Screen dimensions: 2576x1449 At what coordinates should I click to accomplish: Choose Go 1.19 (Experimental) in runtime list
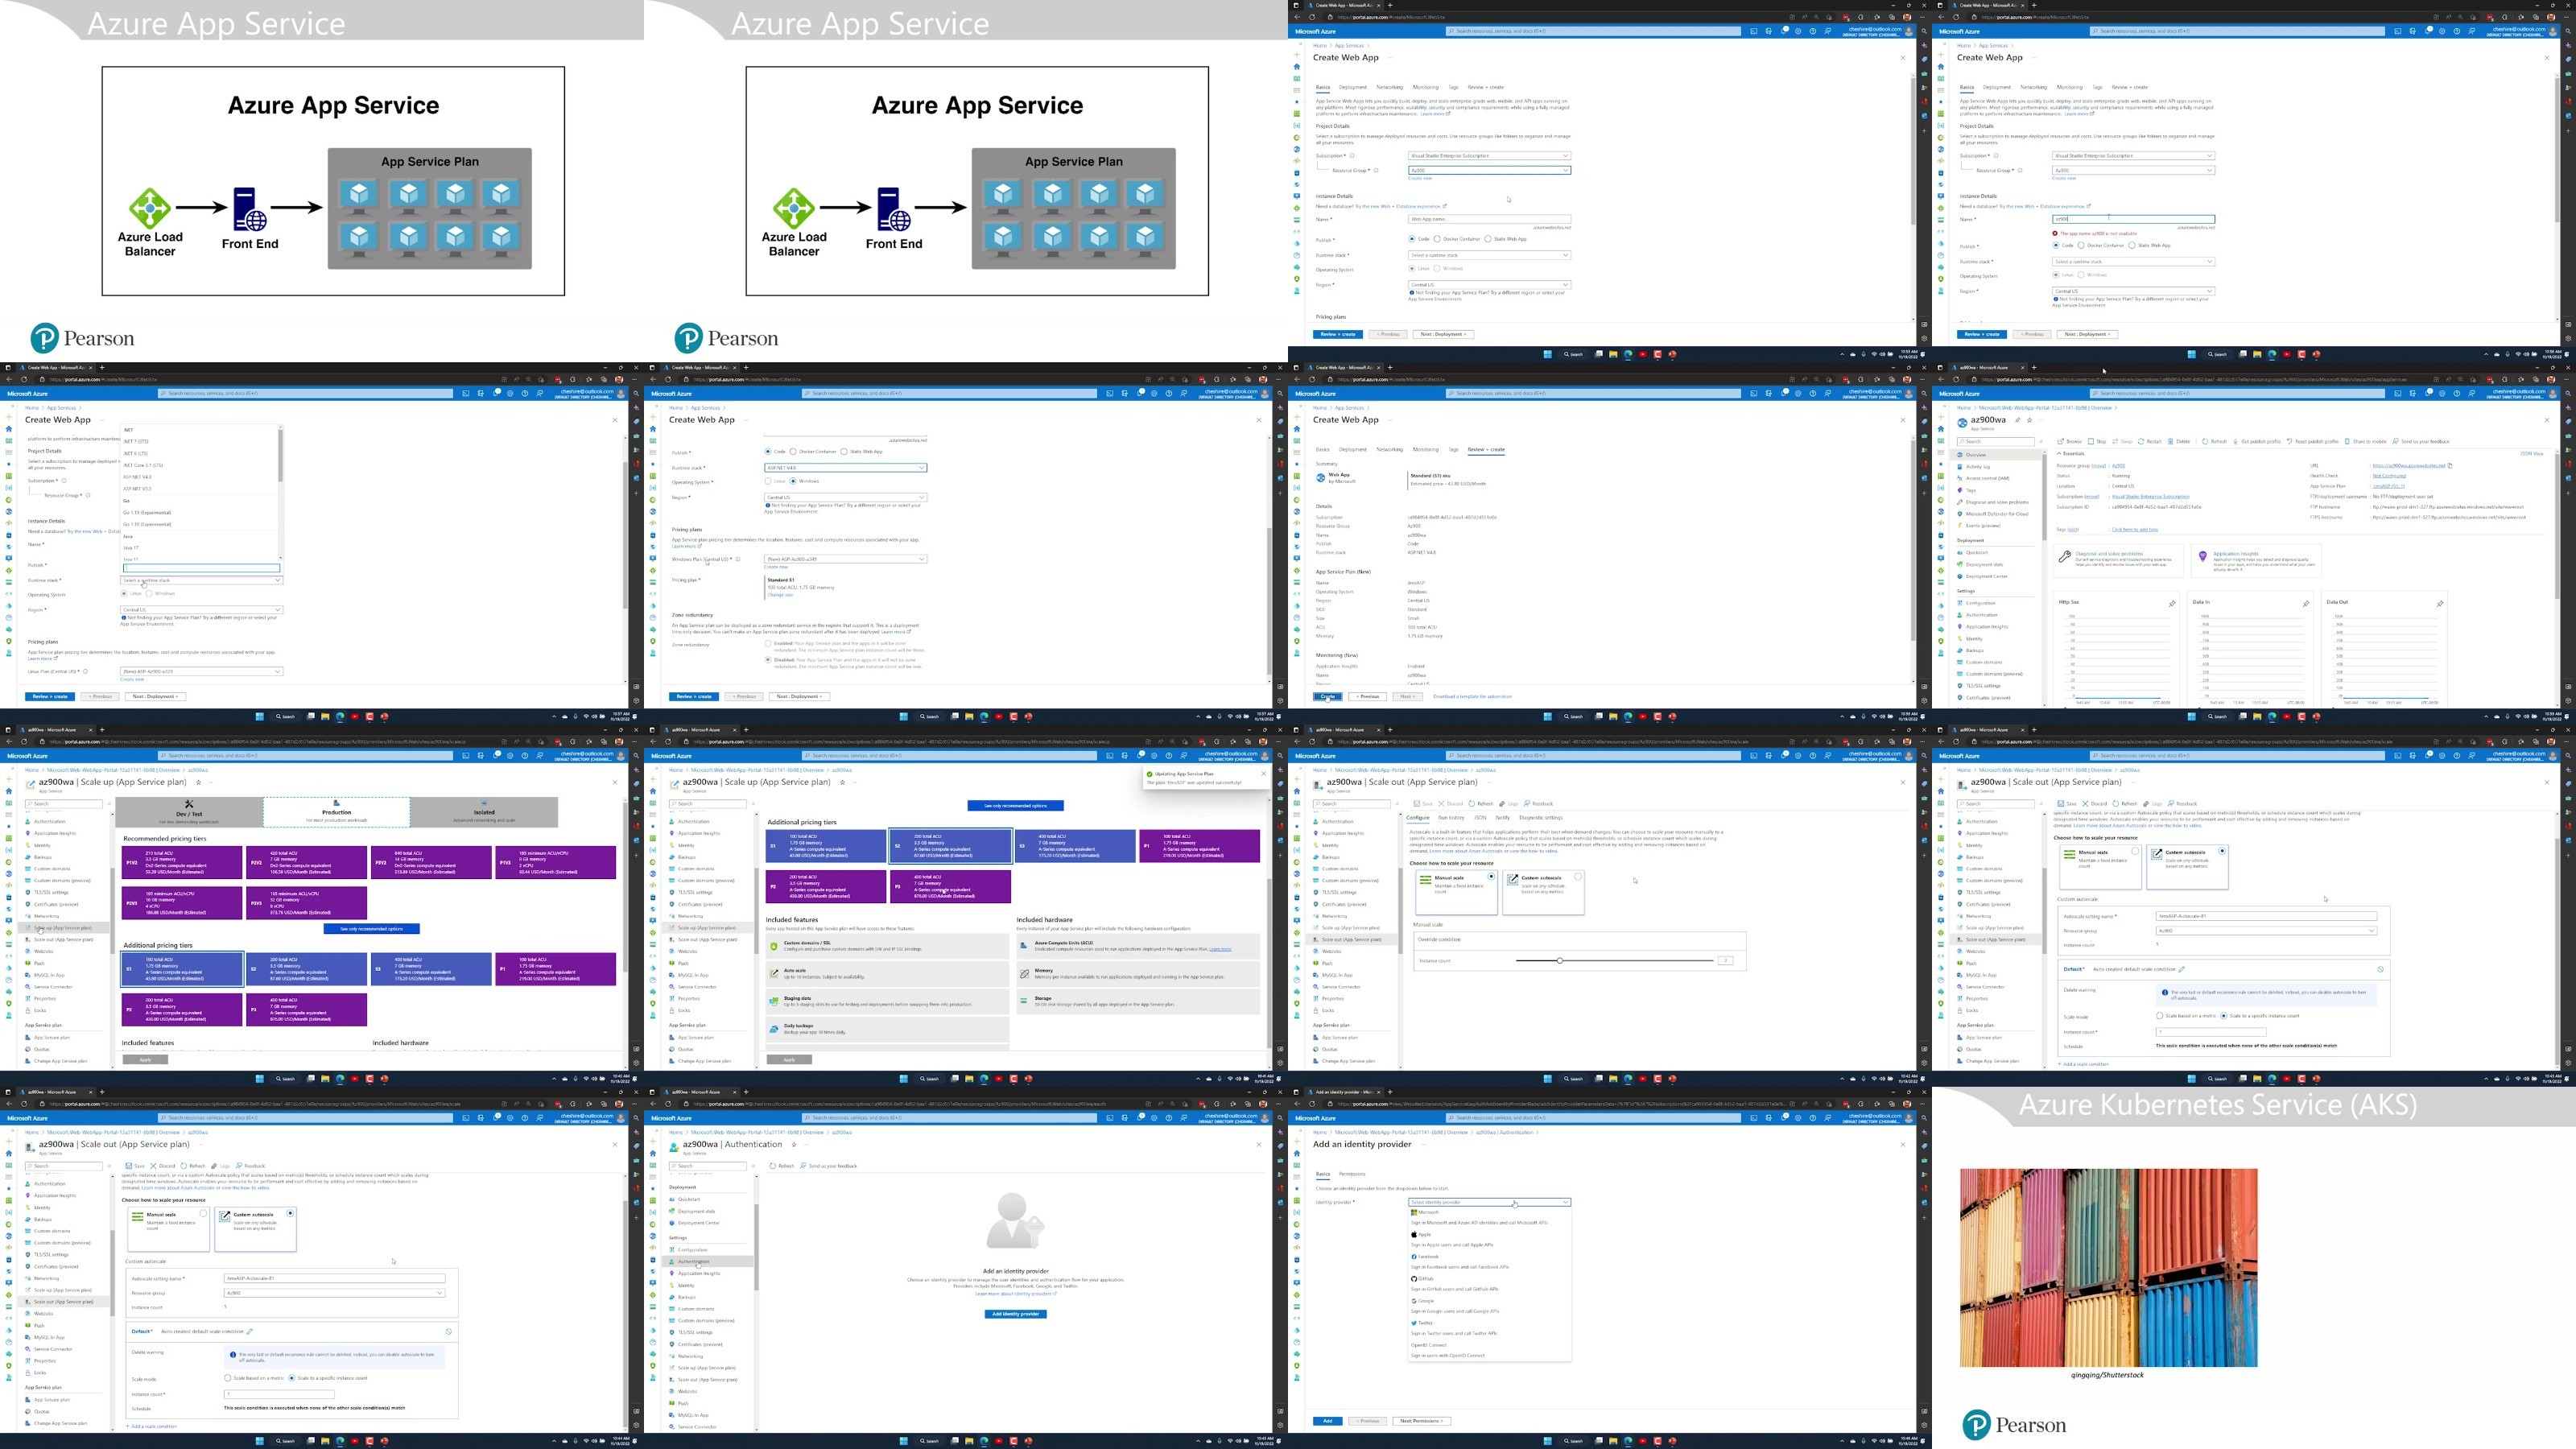click(x=147, y=513)
